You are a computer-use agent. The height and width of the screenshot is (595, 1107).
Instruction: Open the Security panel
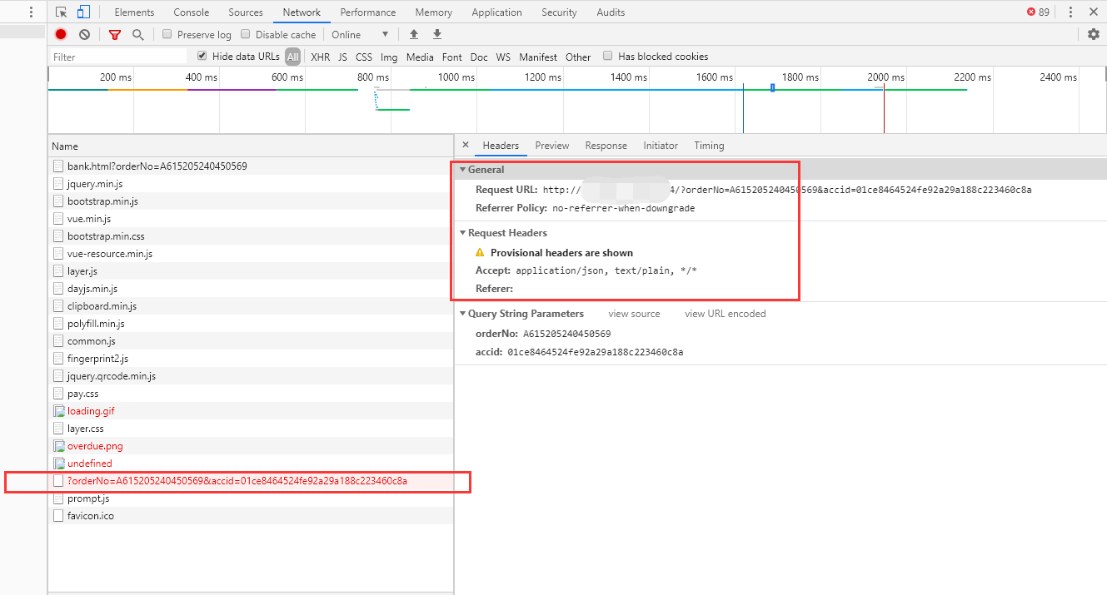[x=559, y=12]
